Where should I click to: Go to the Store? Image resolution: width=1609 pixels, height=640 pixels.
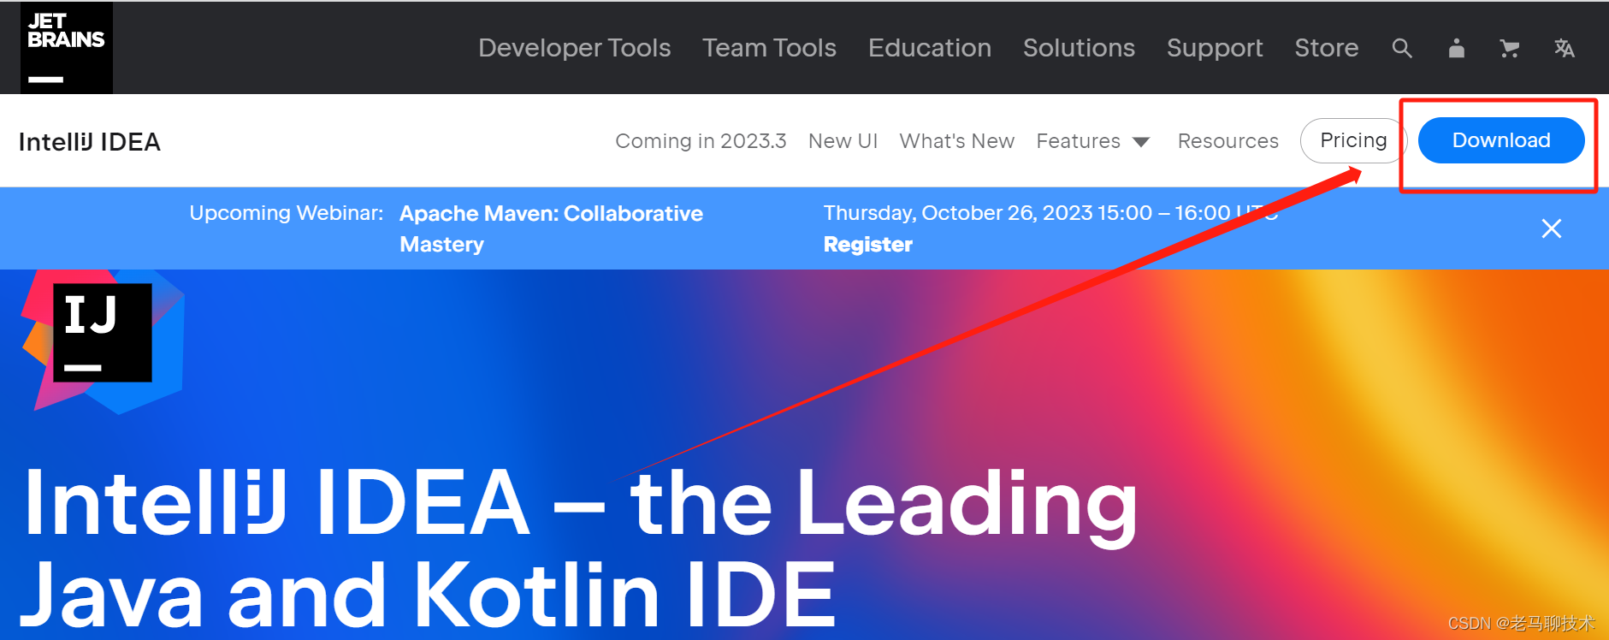point(1326,48)
